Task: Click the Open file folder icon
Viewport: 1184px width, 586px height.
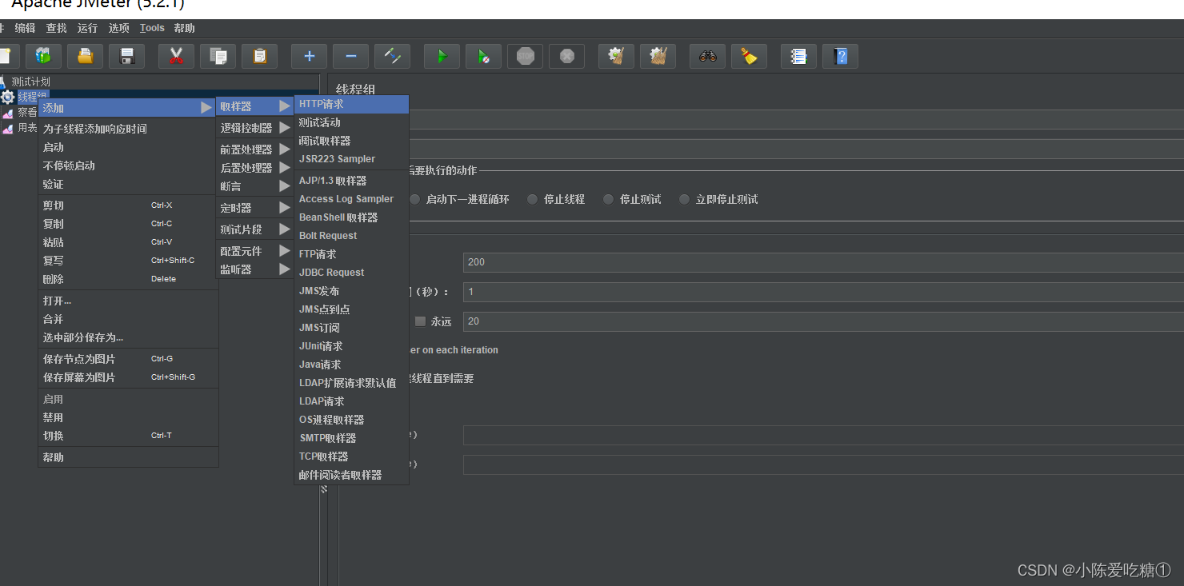Action: 85,56
